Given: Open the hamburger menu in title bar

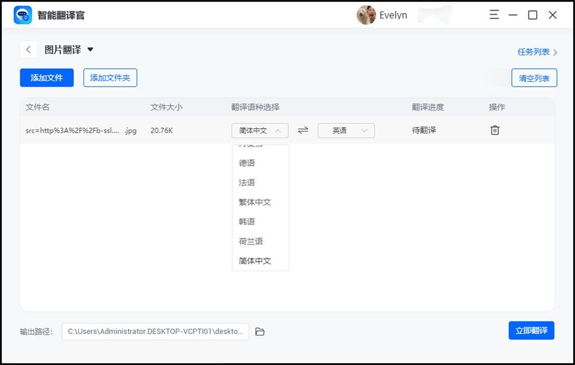Looking at the screenshot, I should coord(494,15).
